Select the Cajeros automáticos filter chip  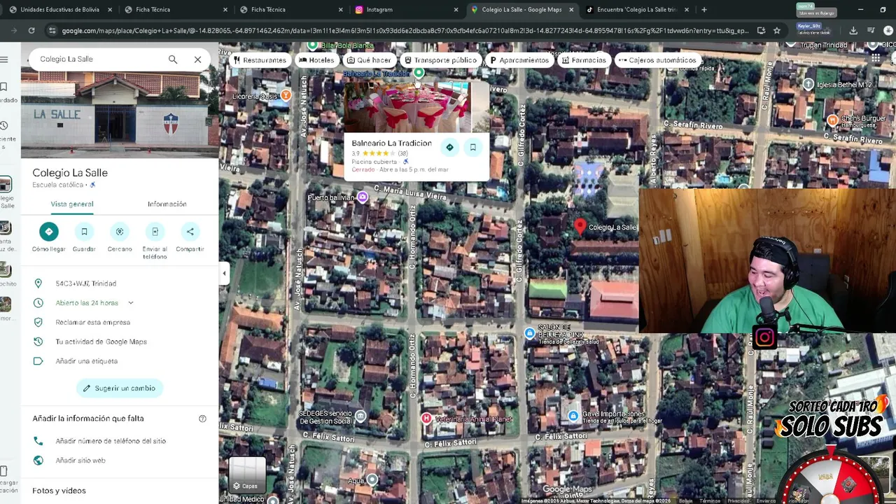click(x=657, y=60)
